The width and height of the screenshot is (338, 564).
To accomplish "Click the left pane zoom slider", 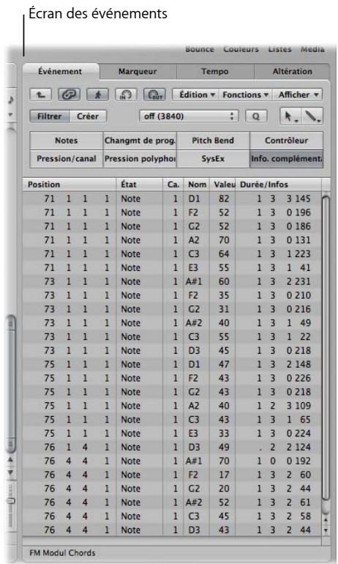I will tap(12, 501).
